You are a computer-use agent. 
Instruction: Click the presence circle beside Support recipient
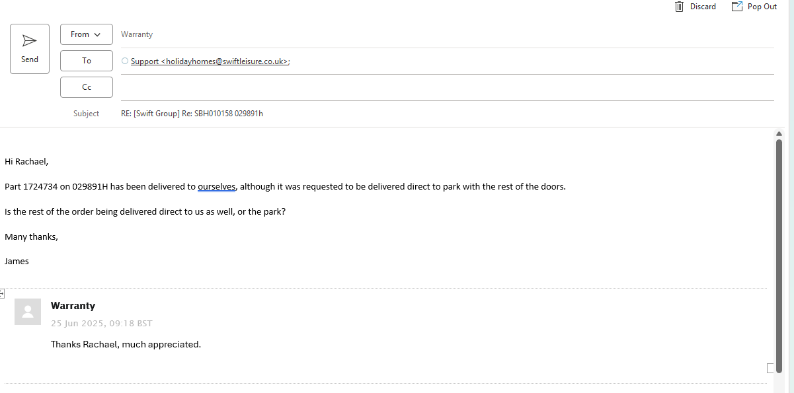(125, 61)
